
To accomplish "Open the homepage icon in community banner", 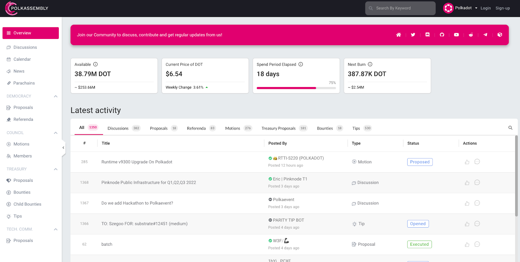I will [398, 35].
